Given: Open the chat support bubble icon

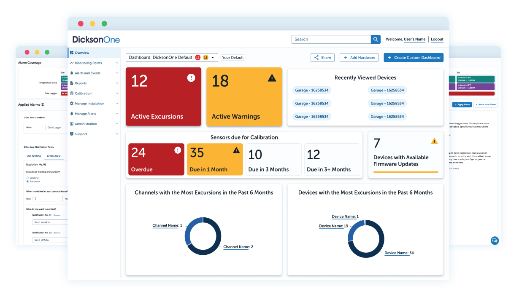Looking at the screenshot, I should [x=495, y=240].
